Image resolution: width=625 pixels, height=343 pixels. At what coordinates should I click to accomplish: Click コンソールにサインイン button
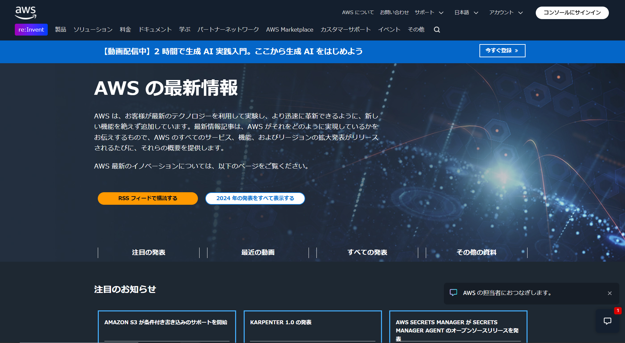(572, 13)
